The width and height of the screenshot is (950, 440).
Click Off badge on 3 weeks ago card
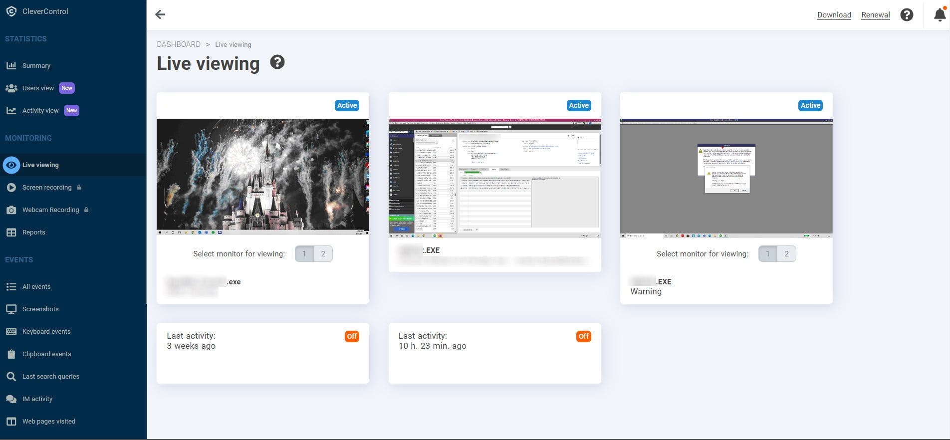click(x=352, y=336)
